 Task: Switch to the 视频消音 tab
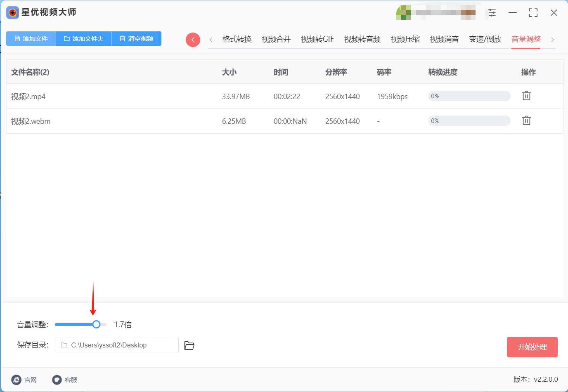[x=444, y=39]
